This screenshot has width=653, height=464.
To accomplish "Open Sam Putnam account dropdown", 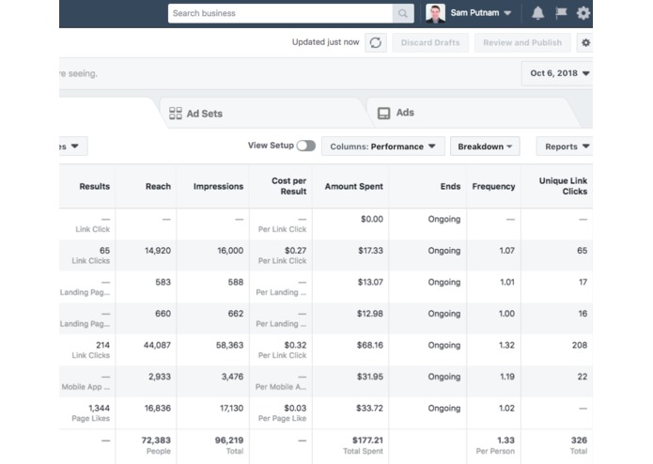I will 480,13.
